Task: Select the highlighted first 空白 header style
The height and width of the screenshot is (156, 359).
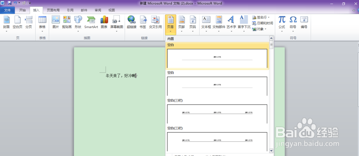Action: click(217, 56)
